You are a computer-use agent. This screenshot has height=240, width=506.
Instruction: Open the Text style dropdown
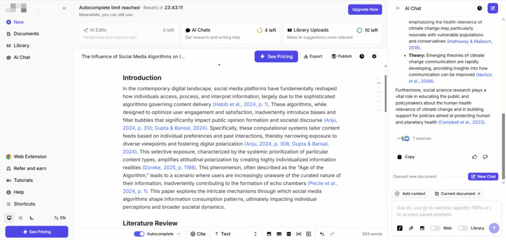pyautogui.click(x=236, y=234)
